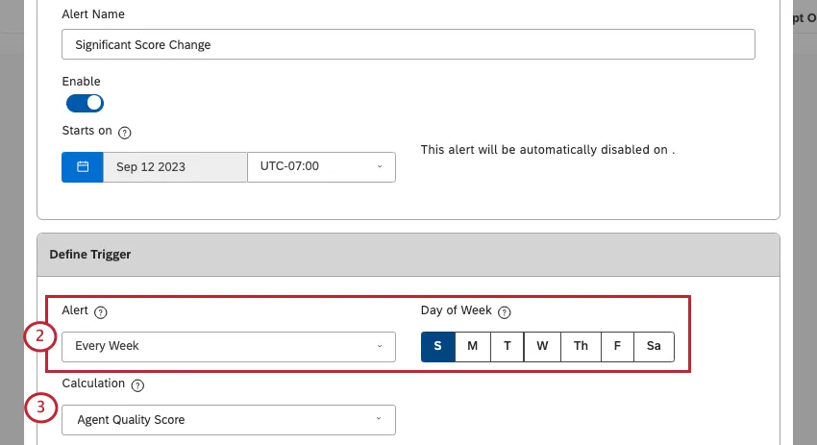Select Sunday in Day of Week

[437, 346]
